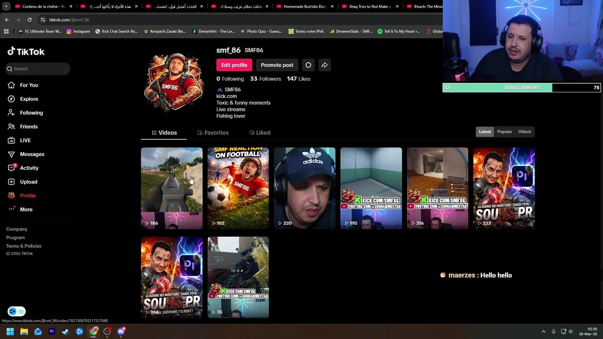Screen dimensions: 603x339
Task: Open Messages in the sidebar
Action: (x=26, y=154)
